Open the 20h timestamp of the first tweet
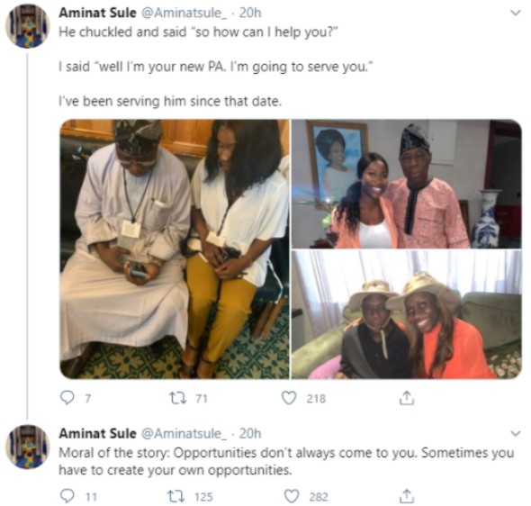This screenshot has width=531, height=506. [x=250, y=13]
